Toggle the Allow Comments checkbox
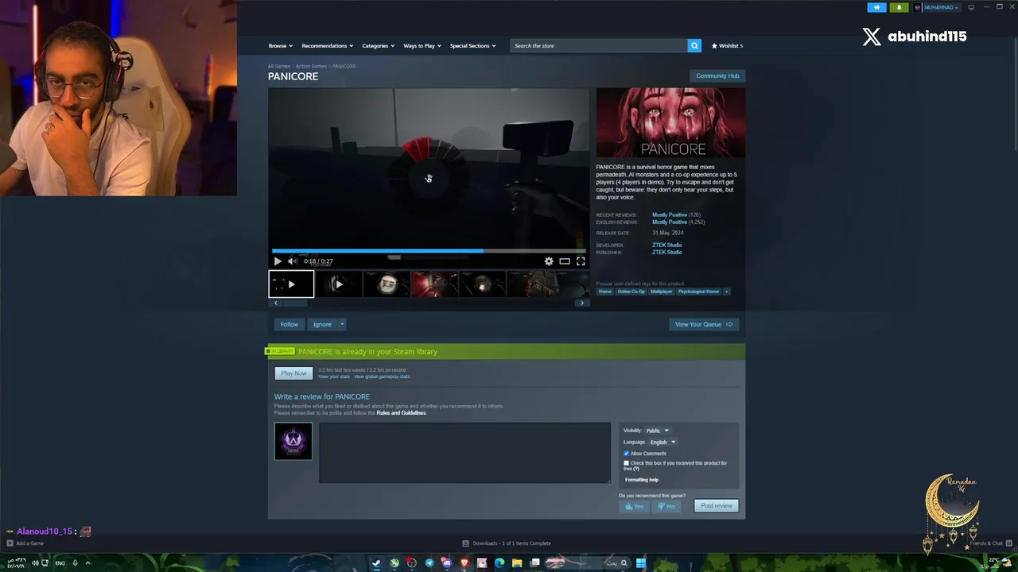The image size is (1018, 572). [x=626, y=454]
